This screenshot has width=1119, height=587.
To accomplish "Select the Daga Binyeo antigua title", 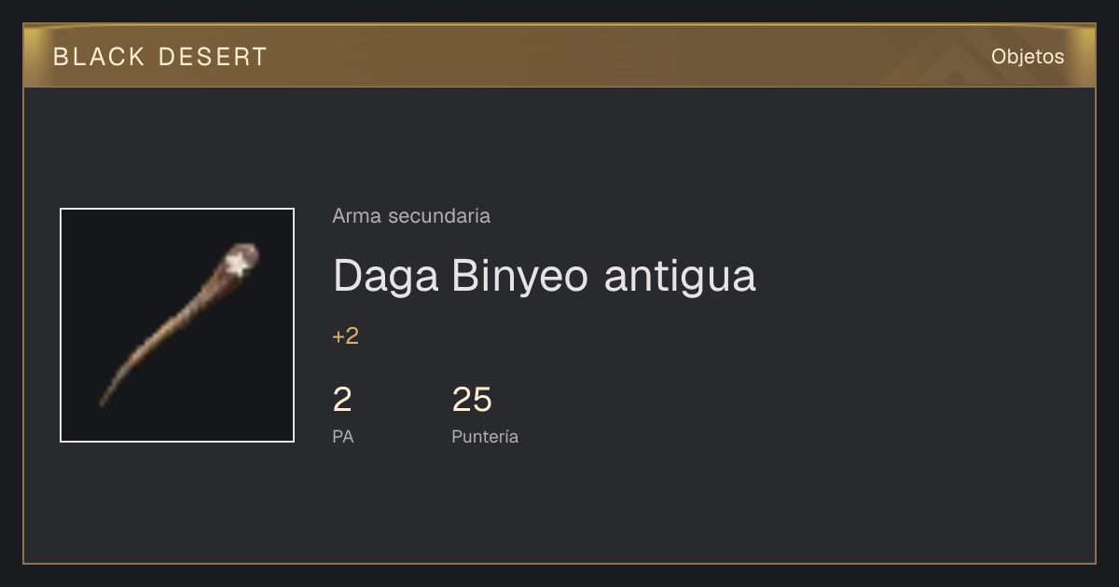I will [545, 275].
